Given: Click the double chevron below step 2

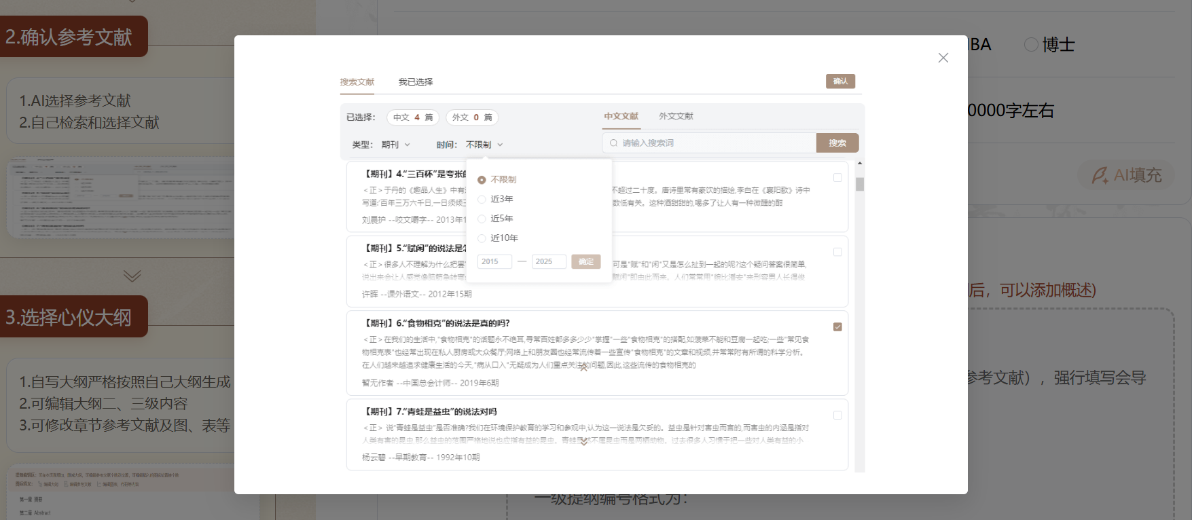Looking at the screenshot, I should (x=132, y=276).
